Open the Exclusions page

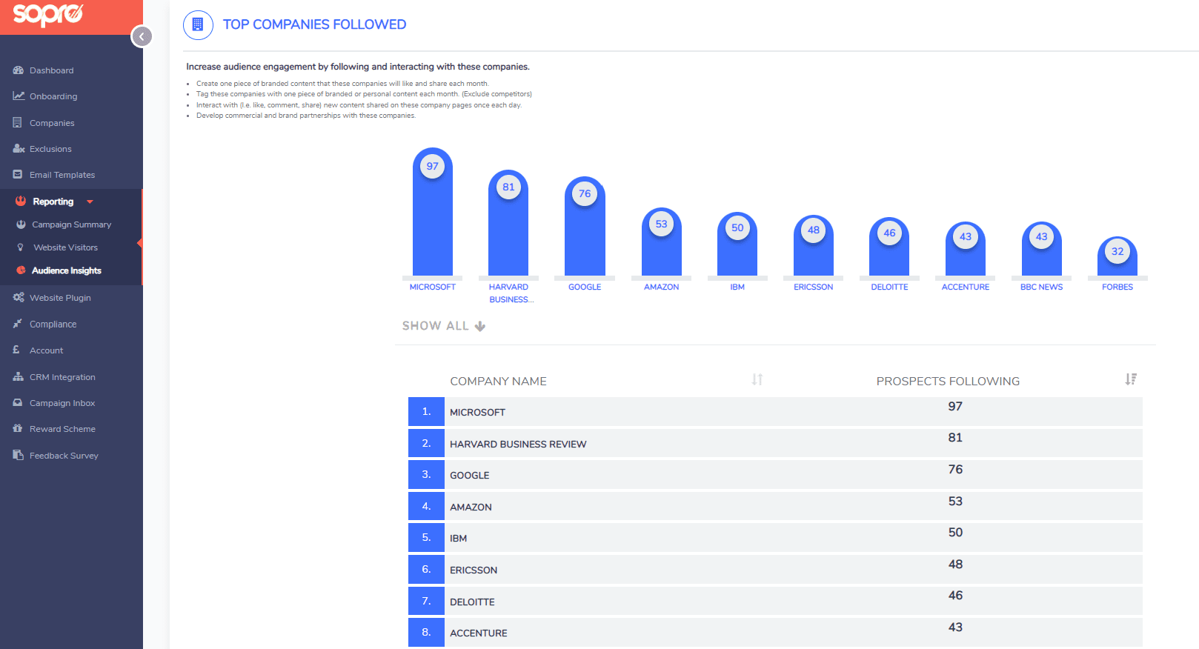pos(50,149)
